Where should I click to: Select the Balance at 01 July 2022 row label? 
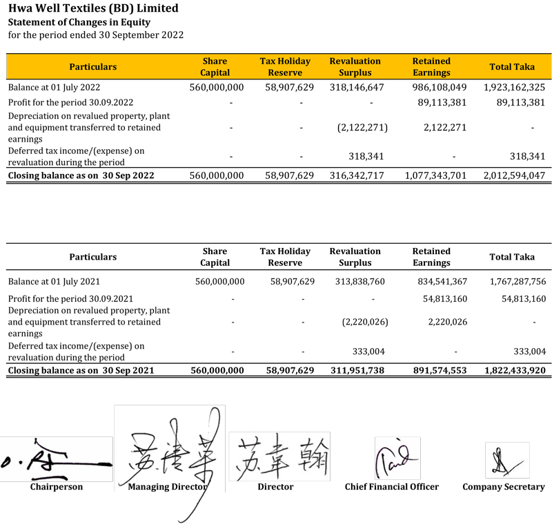click(x=55, y=88)
